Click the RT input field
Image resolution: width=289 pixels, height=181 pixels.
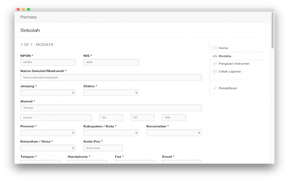[x=143, y=118]
